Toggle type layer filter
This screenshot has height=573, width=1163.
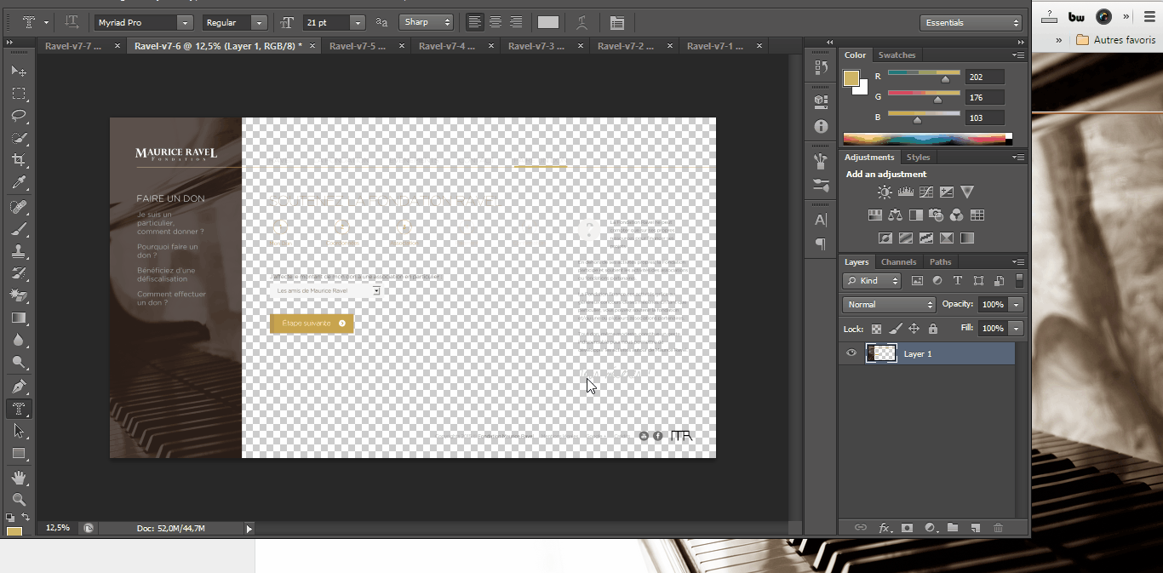958,280
